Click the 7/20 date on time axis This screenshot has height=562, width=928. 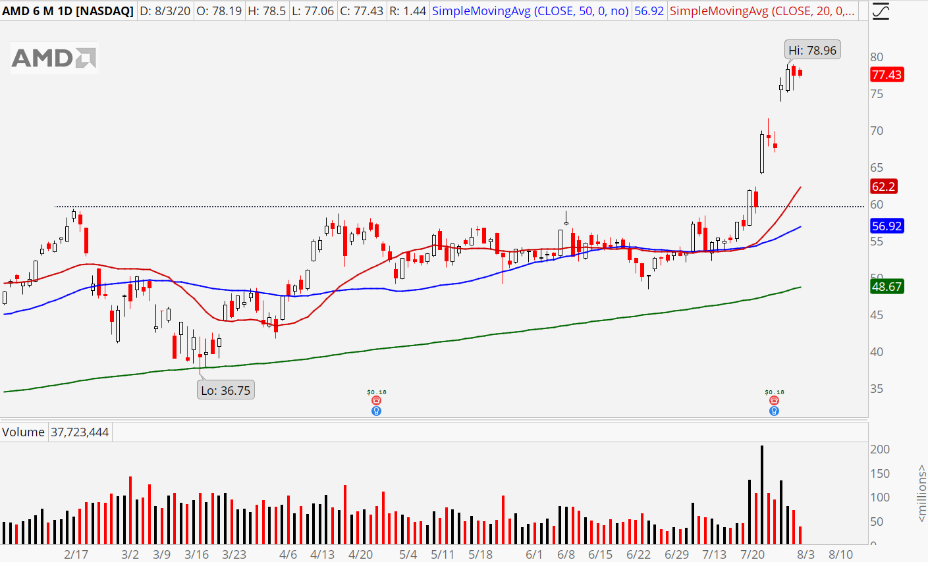click(752, 554)
